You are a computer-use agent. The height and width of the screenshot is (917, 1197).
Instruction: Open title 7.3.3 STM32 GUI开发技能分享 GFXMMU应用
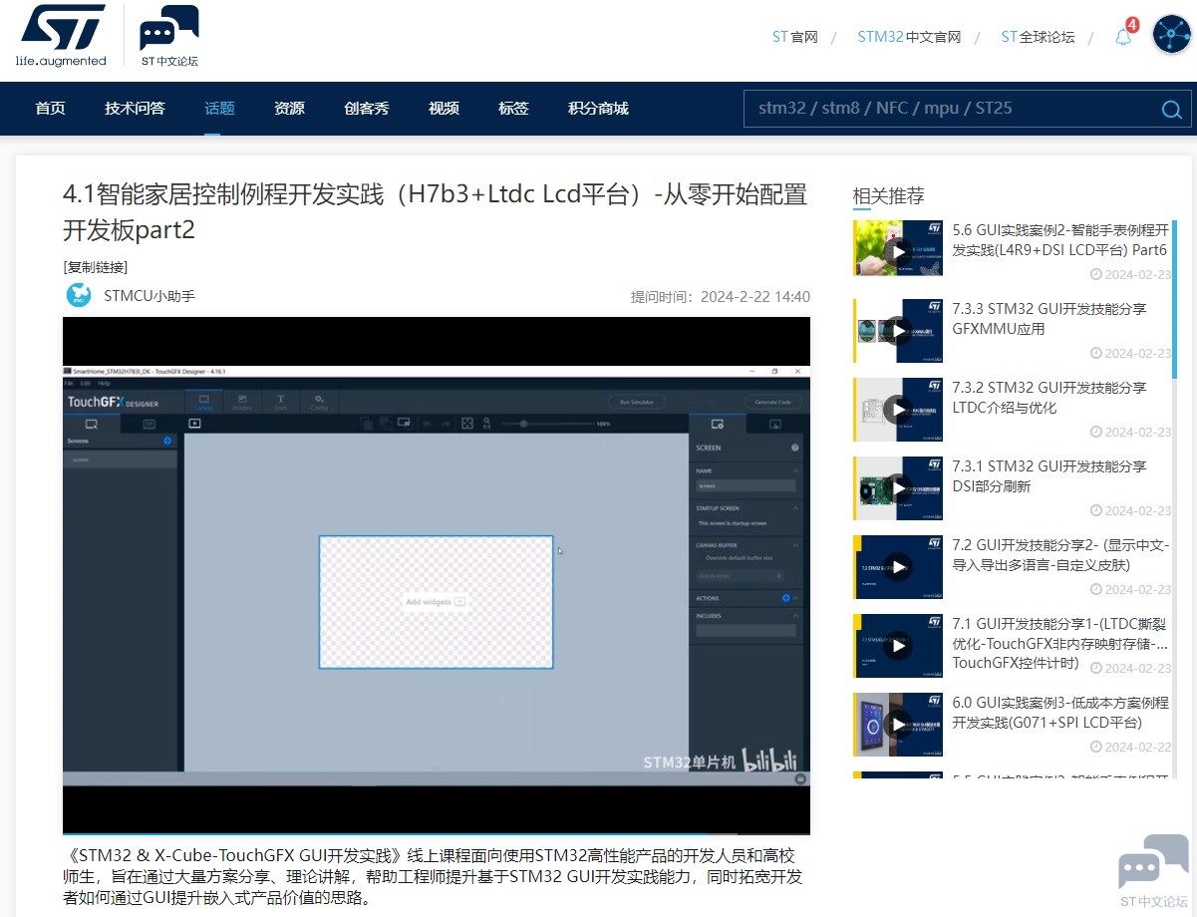[x=1049, y=319]
